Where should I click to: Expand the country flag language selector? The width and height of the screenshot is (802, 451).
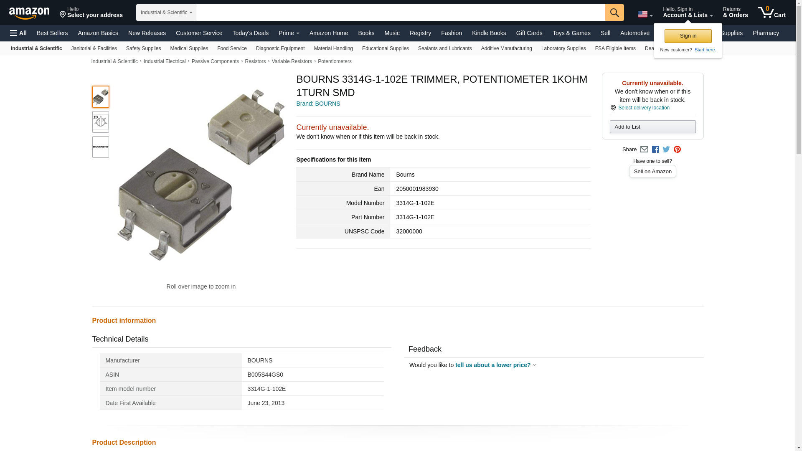point(645,14)
